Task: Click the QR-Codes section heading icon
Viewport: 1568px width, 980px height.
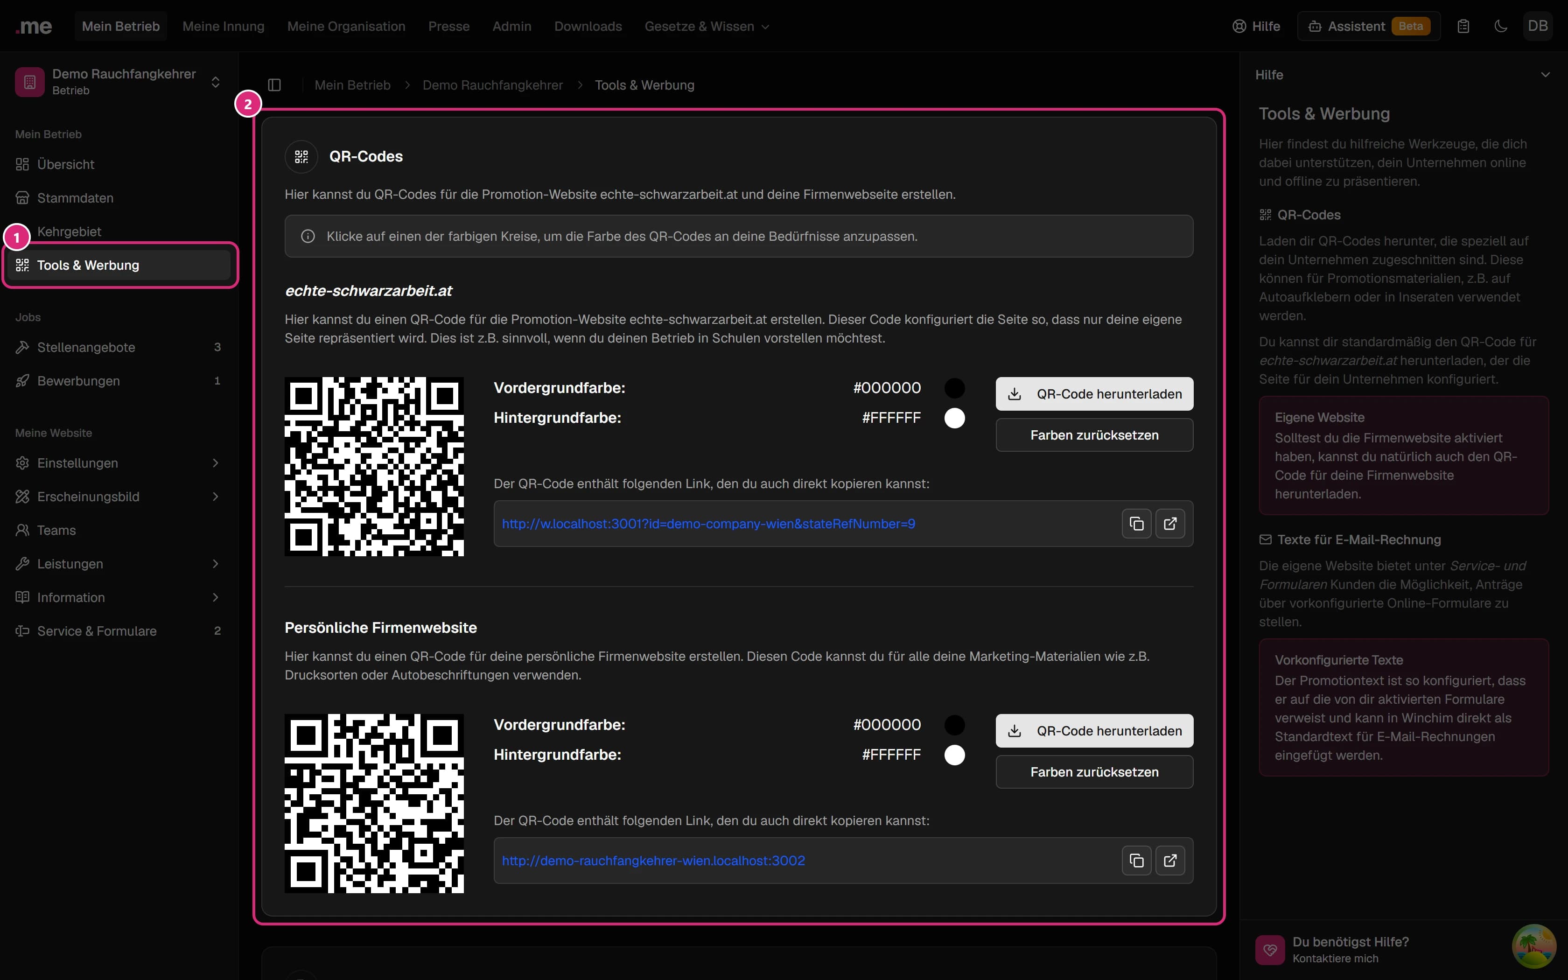Action: [x=301, y=157]
